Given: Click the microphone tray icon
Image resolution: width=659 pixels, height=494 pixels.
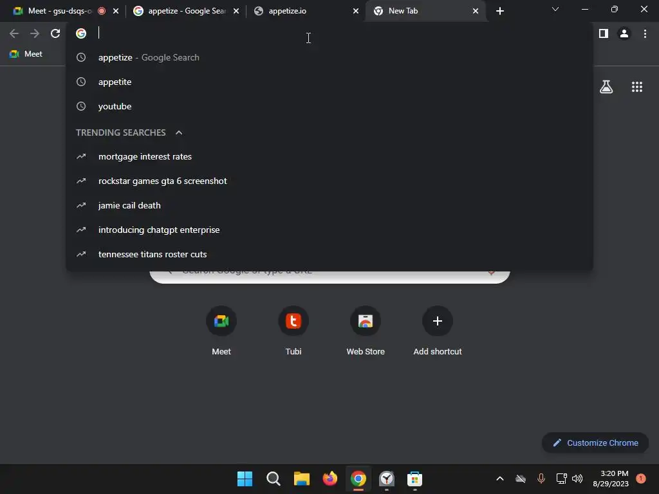Looking at the screenshot, I should tap(541, 479).
